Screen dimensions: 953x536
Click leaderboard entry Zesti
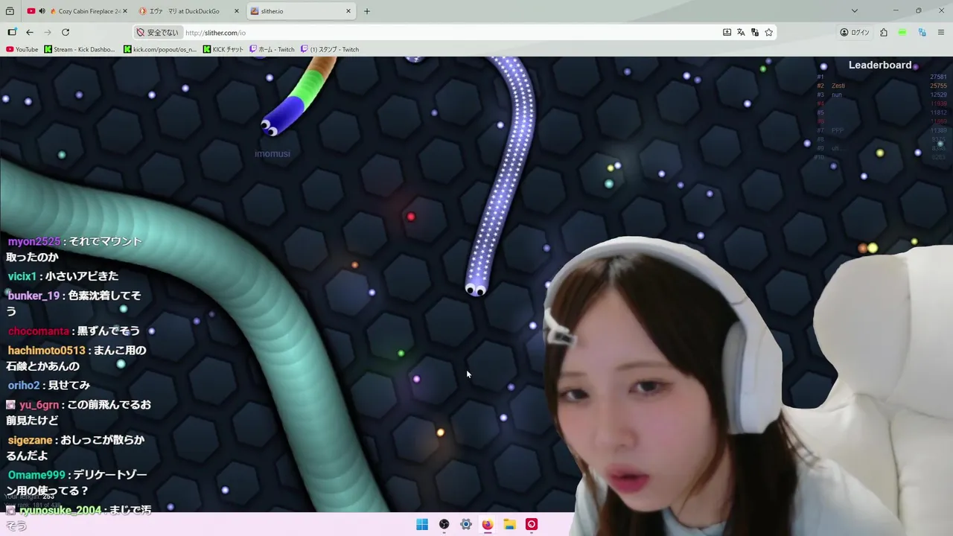point(838,86)
